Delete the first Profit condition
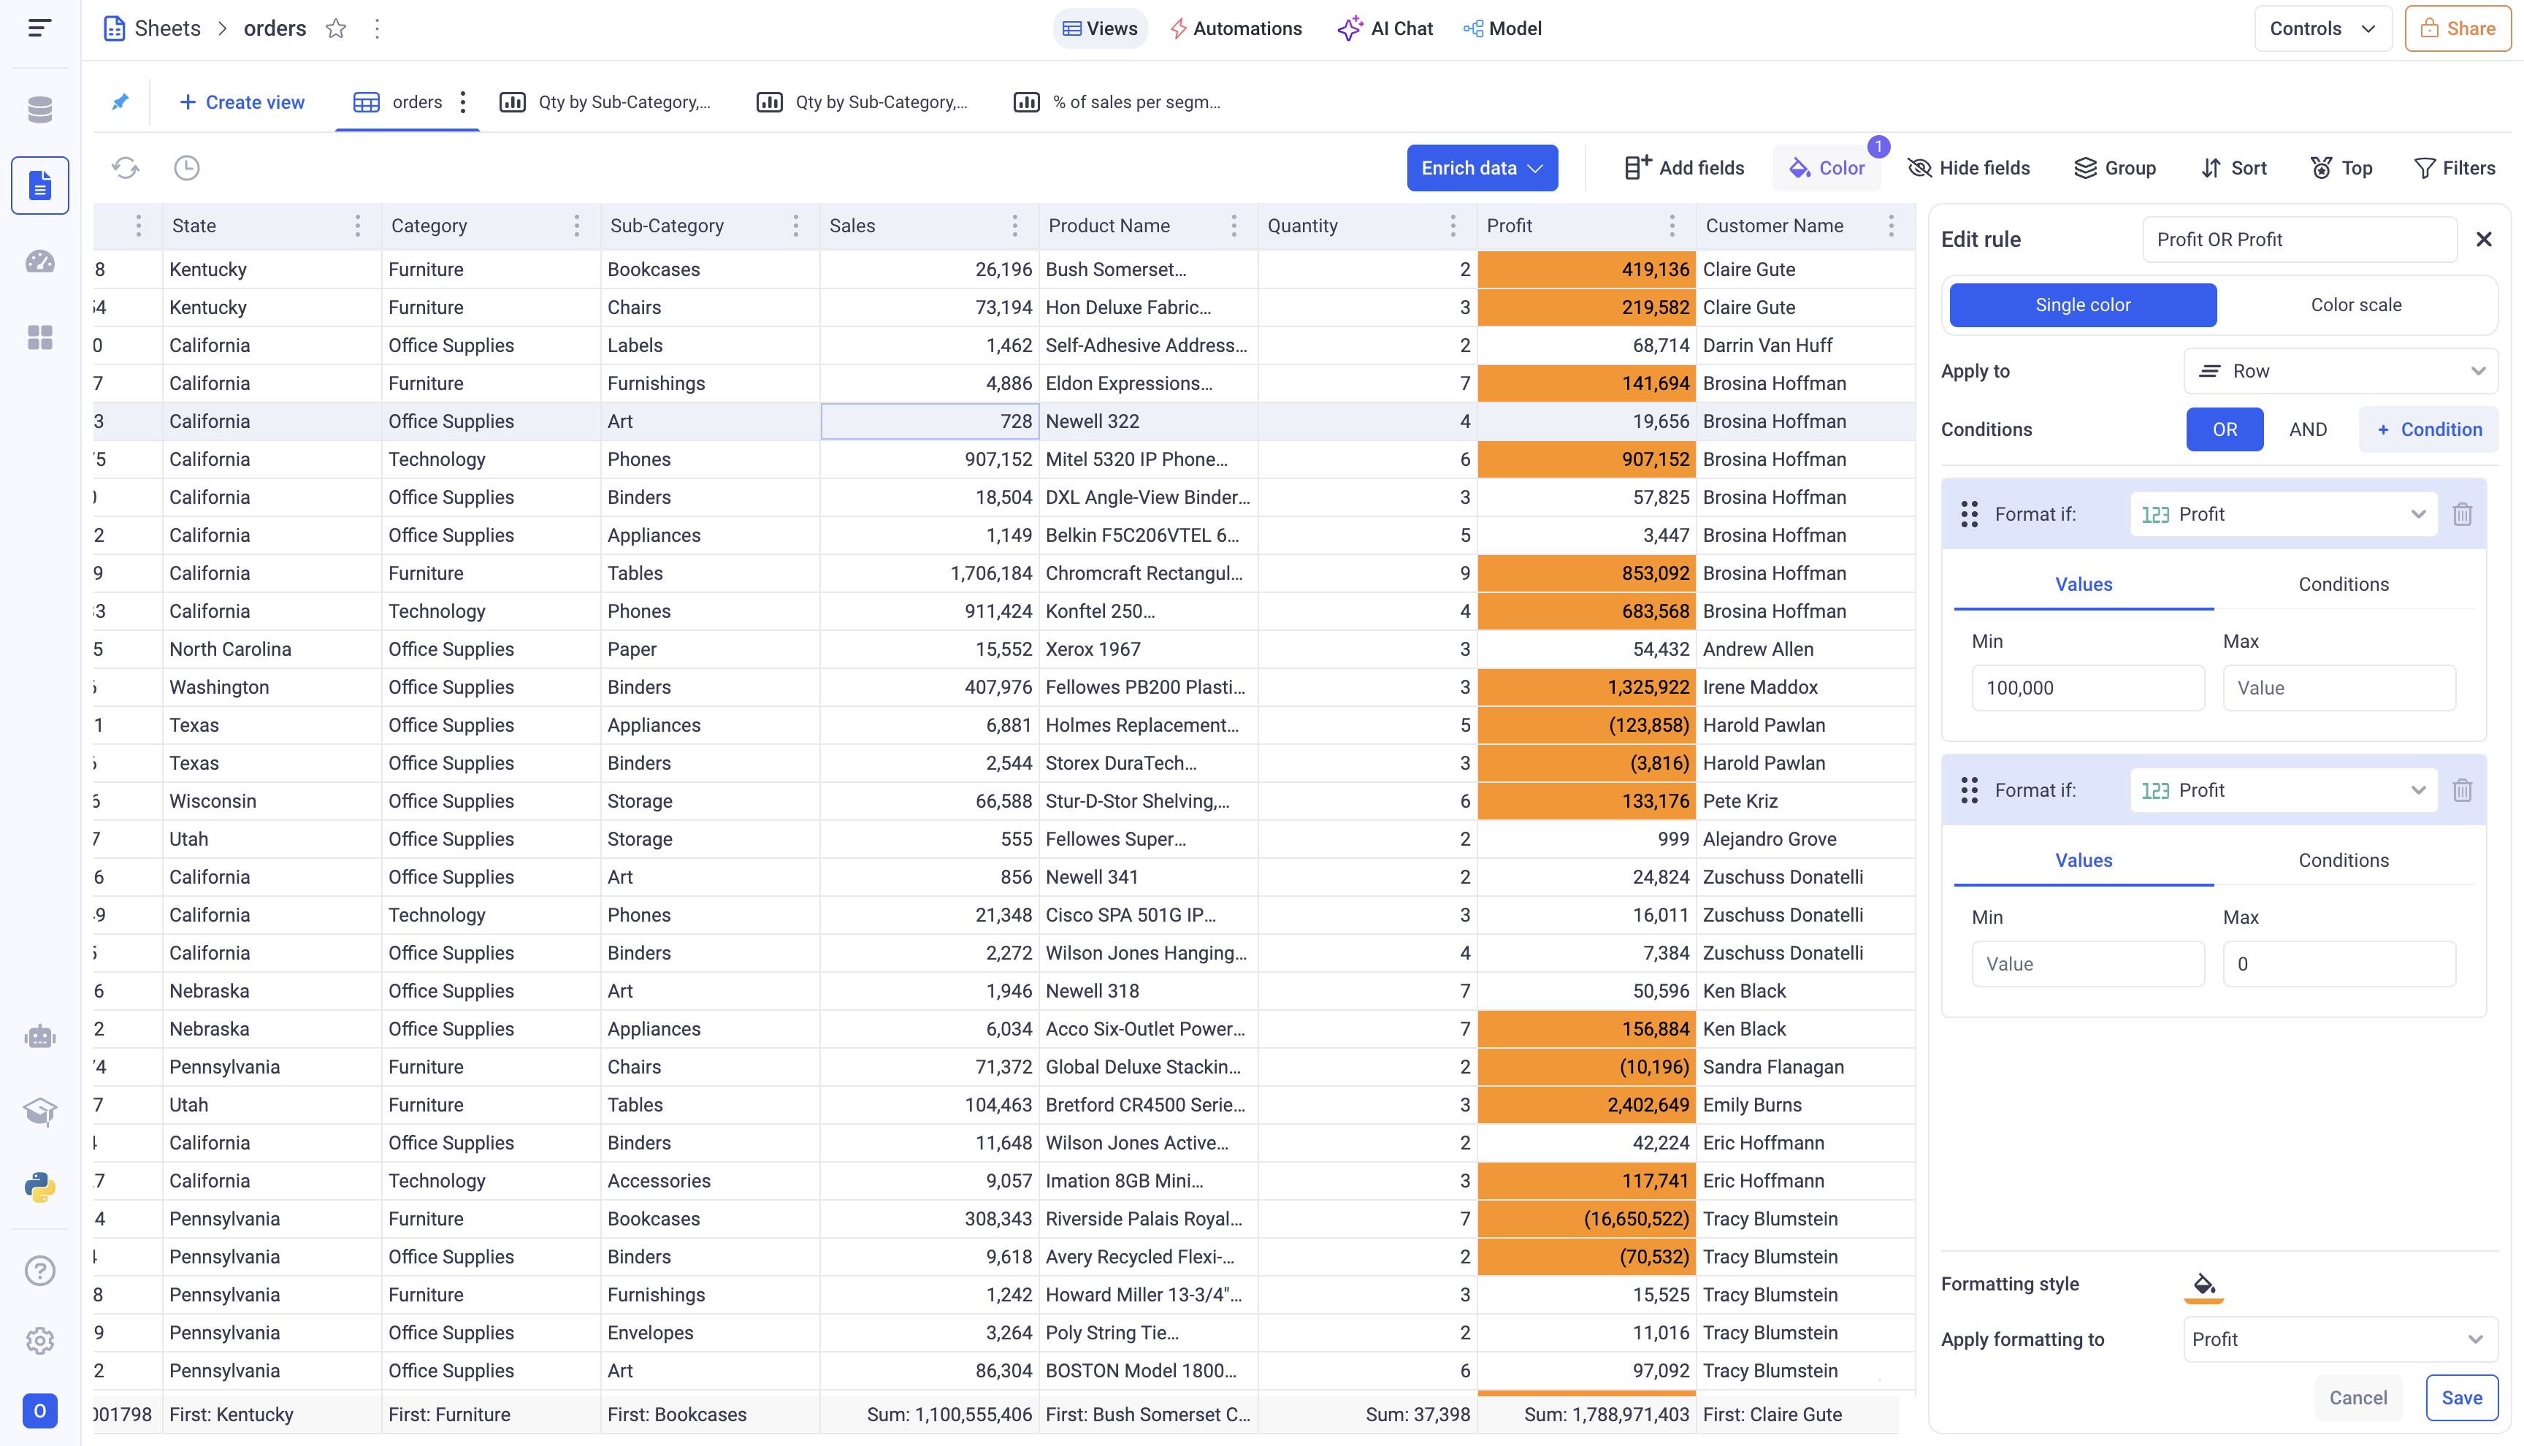Screen dimensions: 2524x1446 (2463, 514)
